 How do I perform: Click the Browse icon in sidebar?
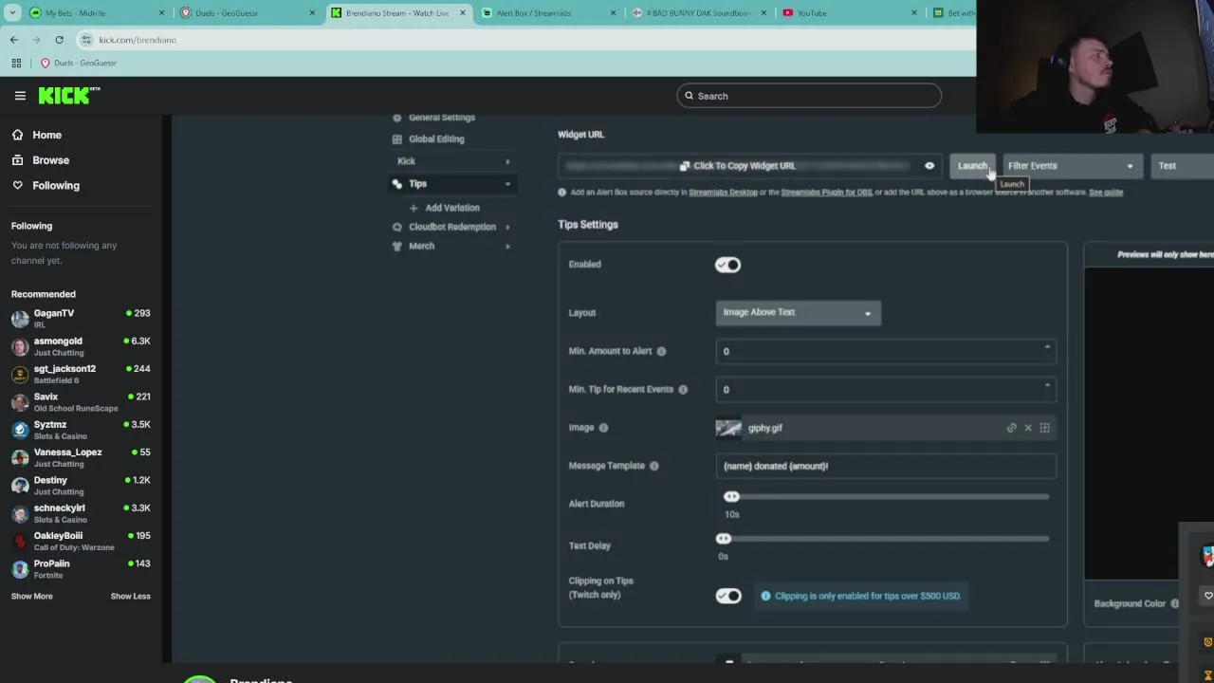(x=17, y=160)
